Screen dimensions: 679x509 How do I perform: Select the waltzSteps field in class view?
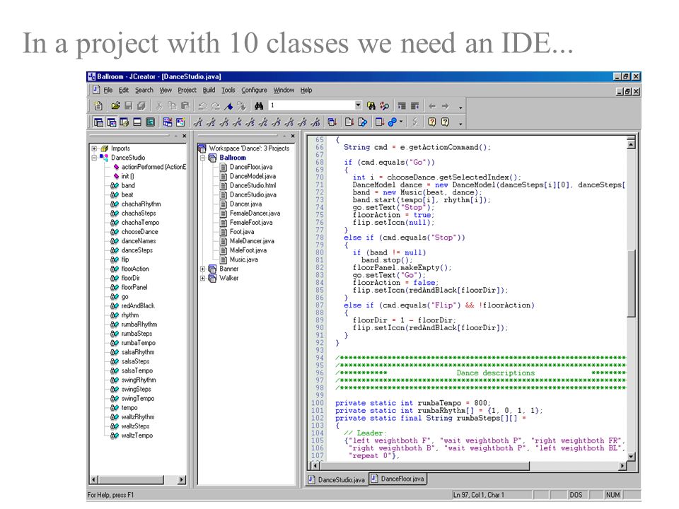[x=135, y=426]
